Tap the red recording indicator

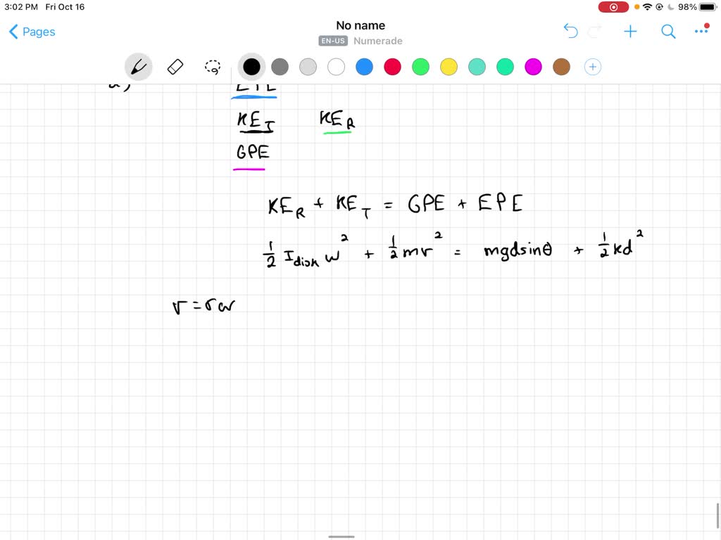[613, 6]
